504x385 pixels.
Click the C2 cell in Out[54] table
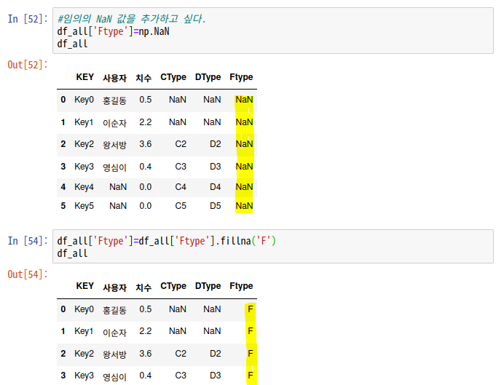click(x=181, y=354)
